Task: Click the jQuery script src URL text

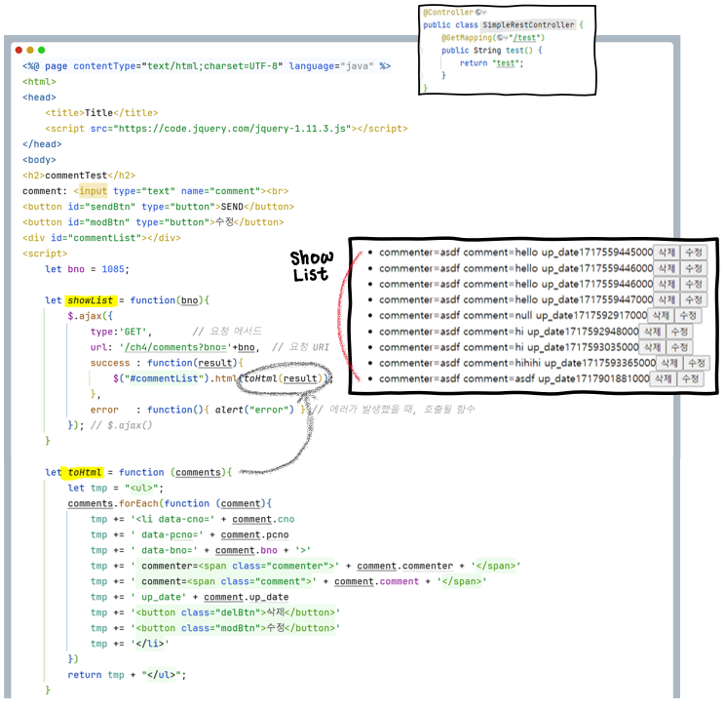Action: 232,129
